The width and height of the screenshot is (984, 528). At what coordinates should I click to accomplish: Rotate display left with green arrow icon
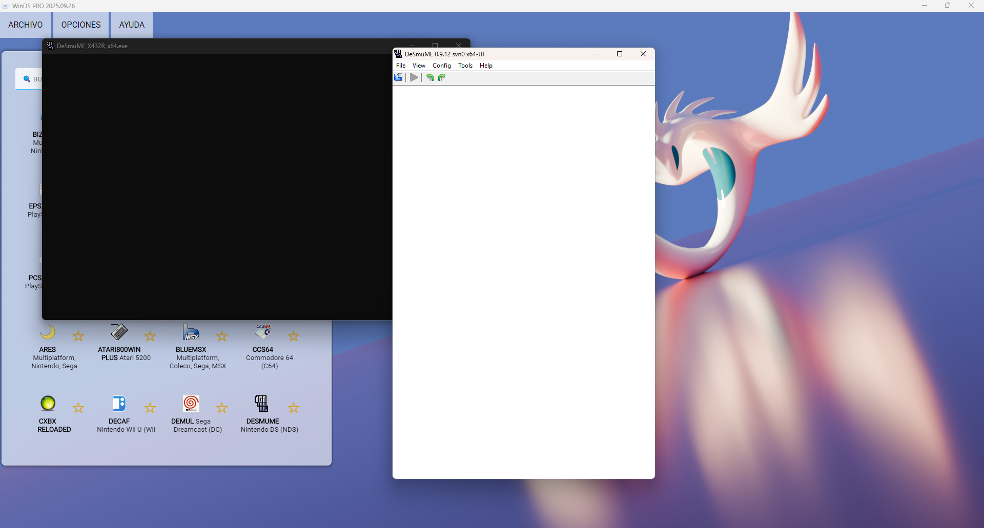(430, 77)
